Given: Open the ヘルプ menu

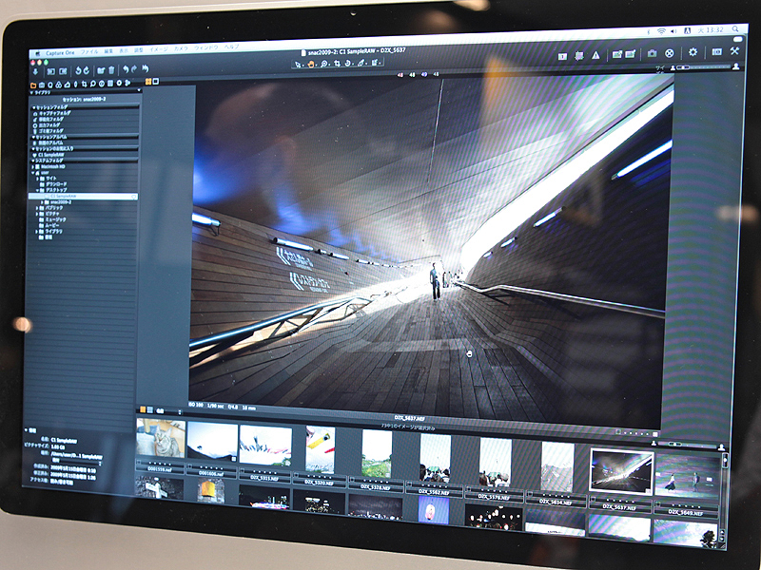Looking at the screenshot, I should [231, 47].
